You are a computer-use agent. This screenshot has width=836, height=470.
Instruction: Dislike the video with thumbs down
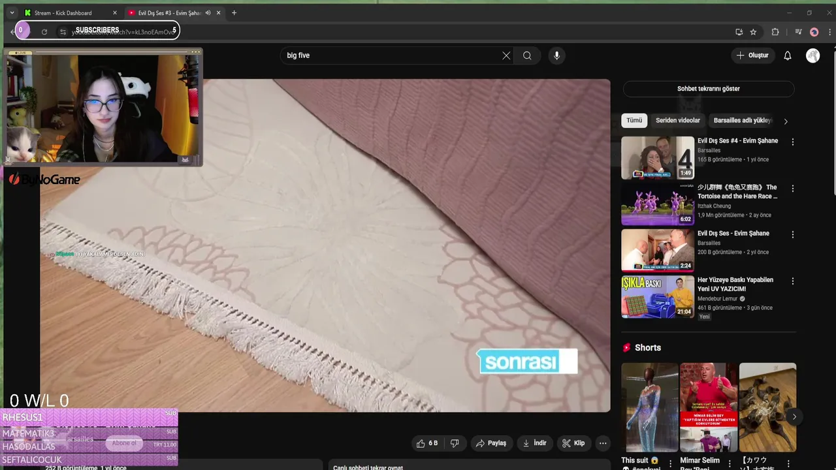click(x=455, y=443)
